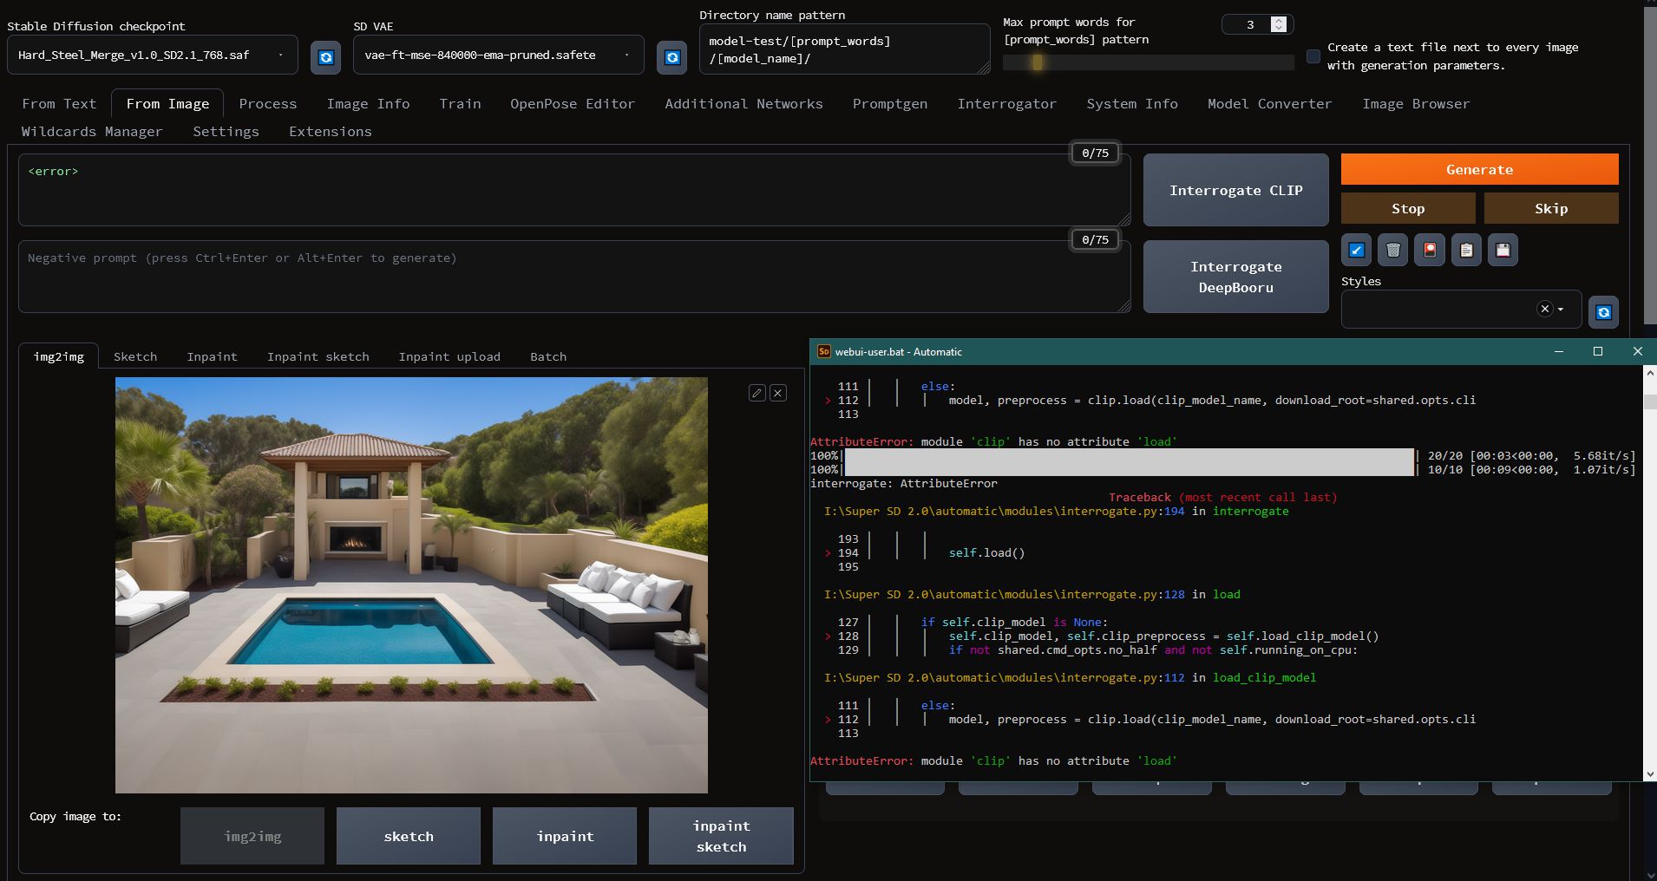The image size is (1657, 881).
Task: Refresh the SD VAE list
Action: pos(672,57)
